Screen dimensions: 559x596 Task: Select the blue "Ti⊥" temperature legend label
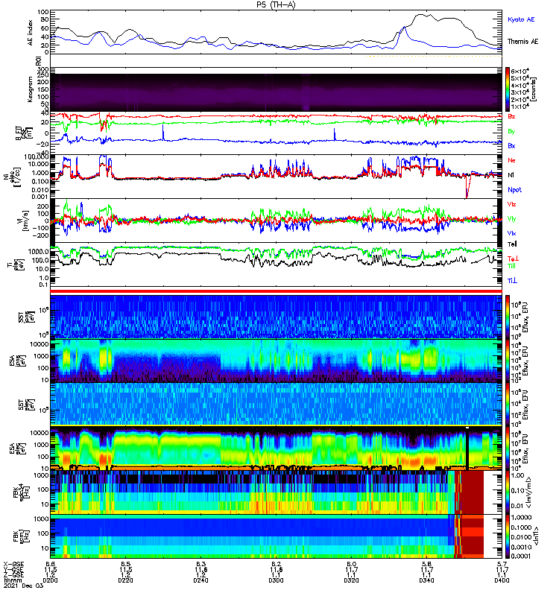click(512, 281)
